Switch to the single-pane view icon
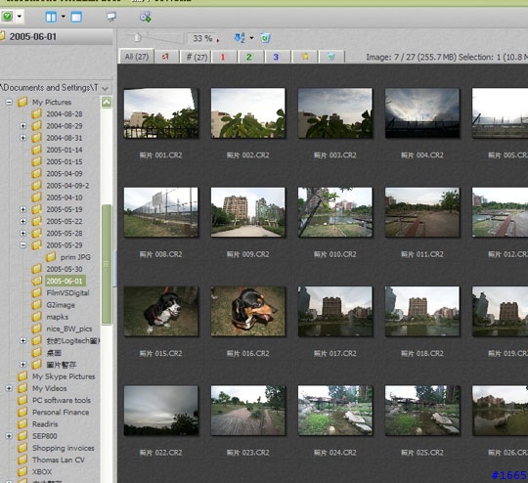The width and height of the screenshot is (528, 483). [76, 17]
